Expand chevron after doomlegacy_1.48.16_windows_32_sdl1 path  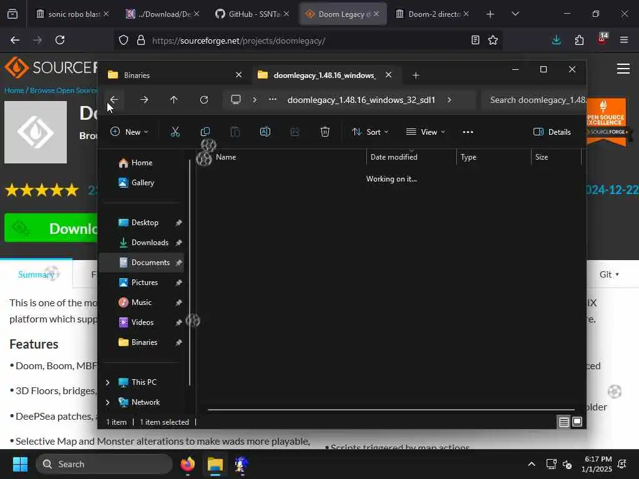click(x=449, y=100)
